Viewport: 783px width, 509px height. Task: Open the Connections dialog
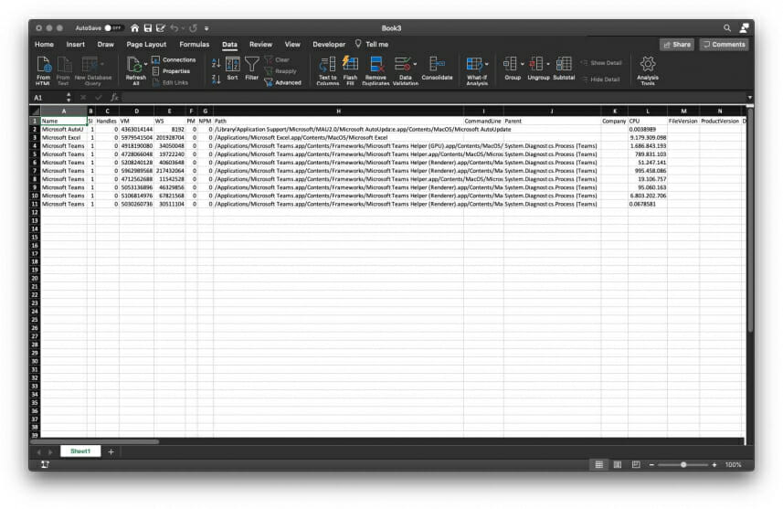(x=174, y=60)
